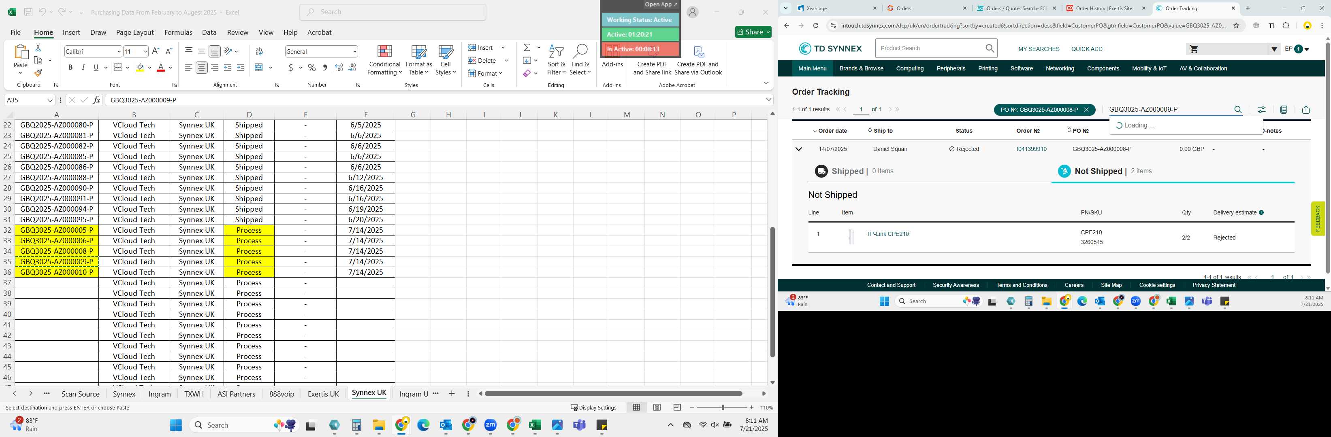This screenshot has height=437, width=1331.
Task: Click the Cut scissors icon
Action: (38, 47)
